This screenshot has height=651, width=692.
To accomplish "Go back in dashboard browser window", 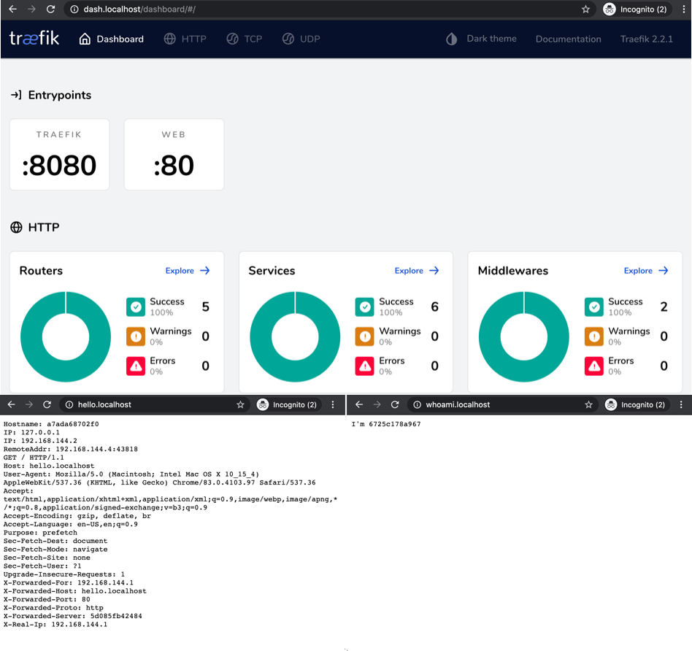I will 12,9.
